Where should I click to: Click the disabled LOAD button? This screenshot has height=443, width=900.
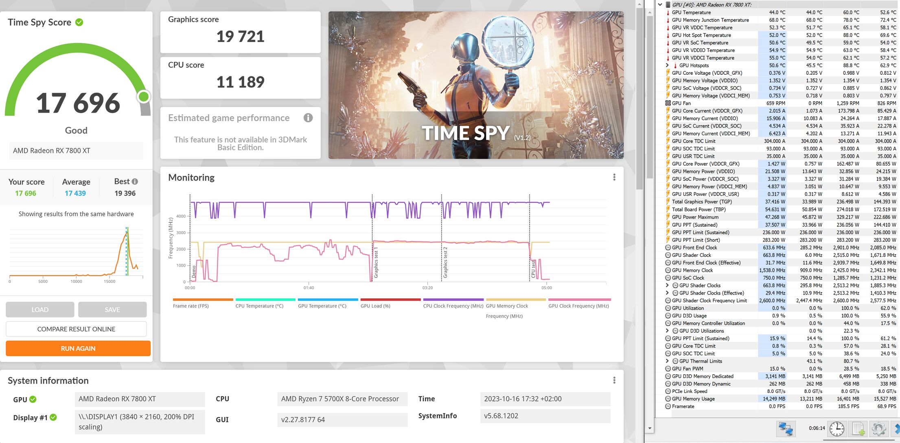[x=40, y=310]
